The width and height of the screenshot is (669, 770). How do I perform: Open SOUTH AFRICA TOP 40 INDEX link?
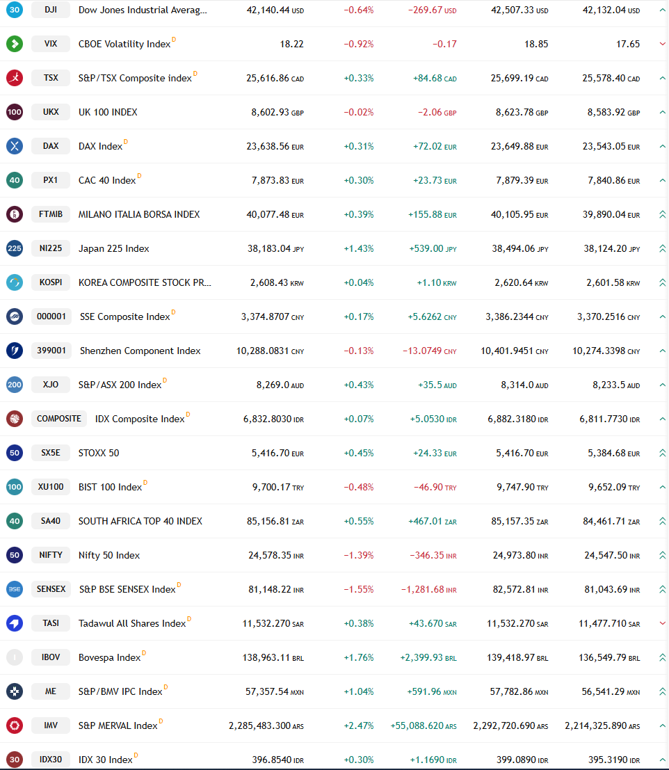point(140,521)
